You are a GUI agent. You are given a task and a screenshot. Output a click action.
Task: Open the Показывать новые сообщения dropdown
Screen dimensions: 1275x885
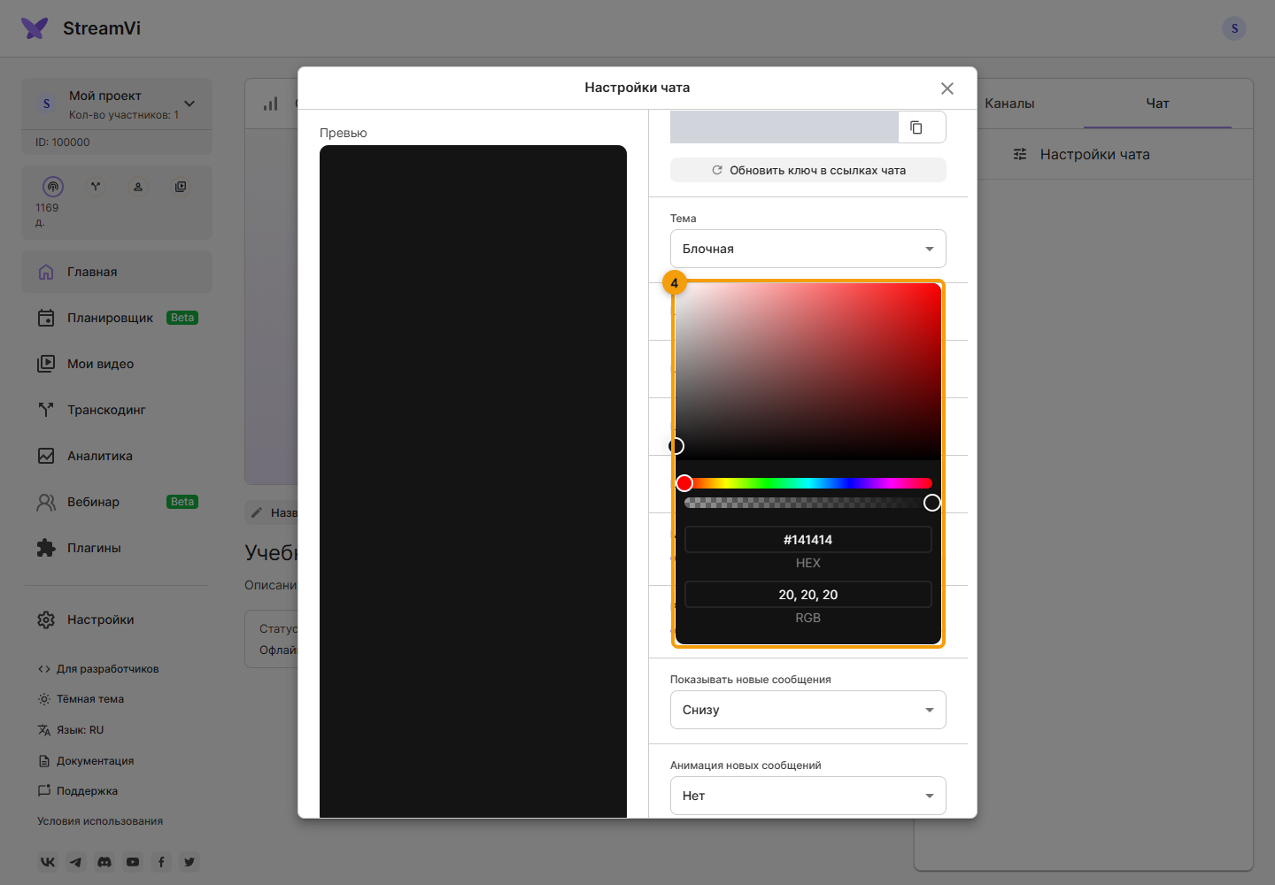tap(808, 710)
